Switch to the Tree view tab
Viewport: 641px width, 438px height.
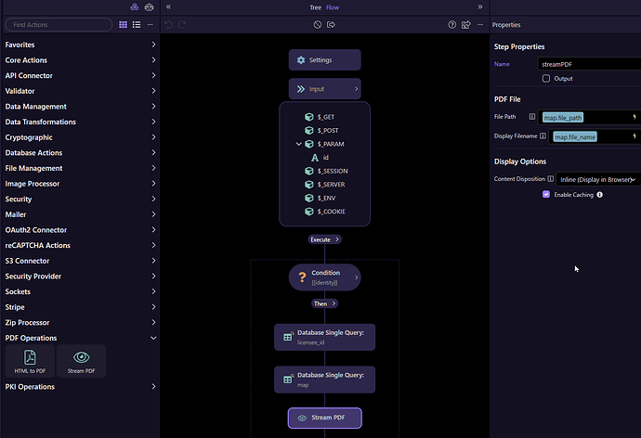315,7
